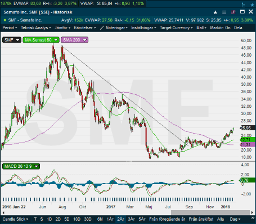Click the right arrow of the horizontal scrollbar
The width and height of the screenshot is (256, 224).
(x=253, y=213)
